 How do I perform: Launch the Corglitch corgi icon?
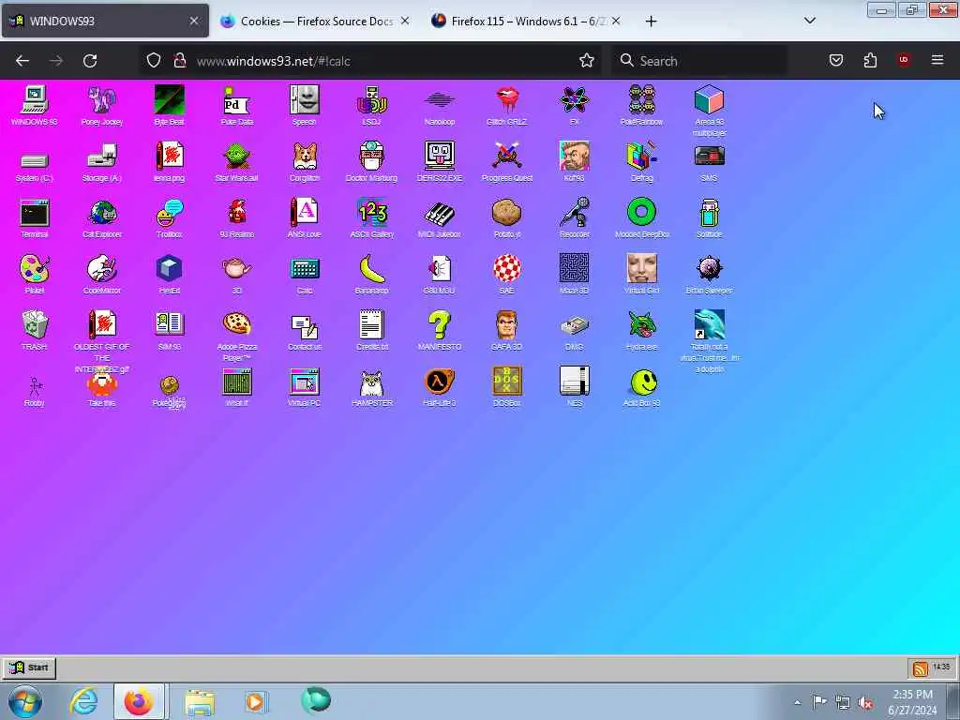305,157
